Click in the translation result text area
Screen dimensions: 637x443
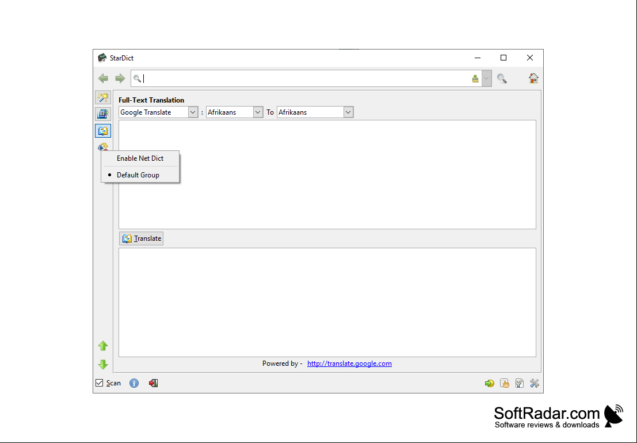coord(327,302)
